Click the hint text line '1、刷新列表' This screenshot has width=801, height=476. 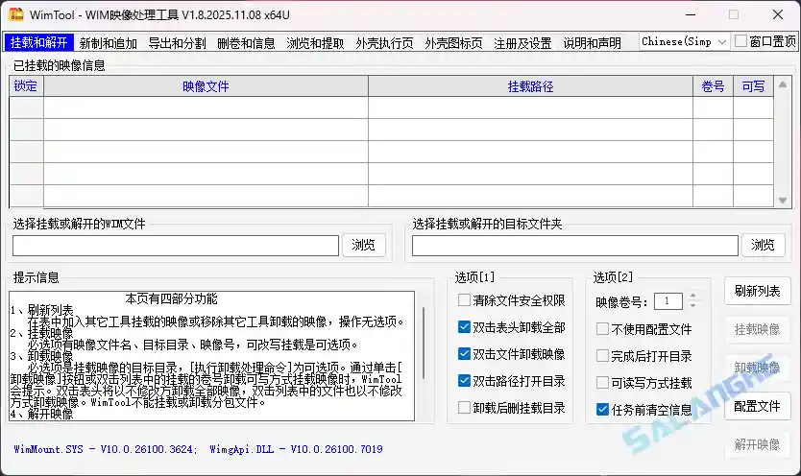click(x=42, y=310)
